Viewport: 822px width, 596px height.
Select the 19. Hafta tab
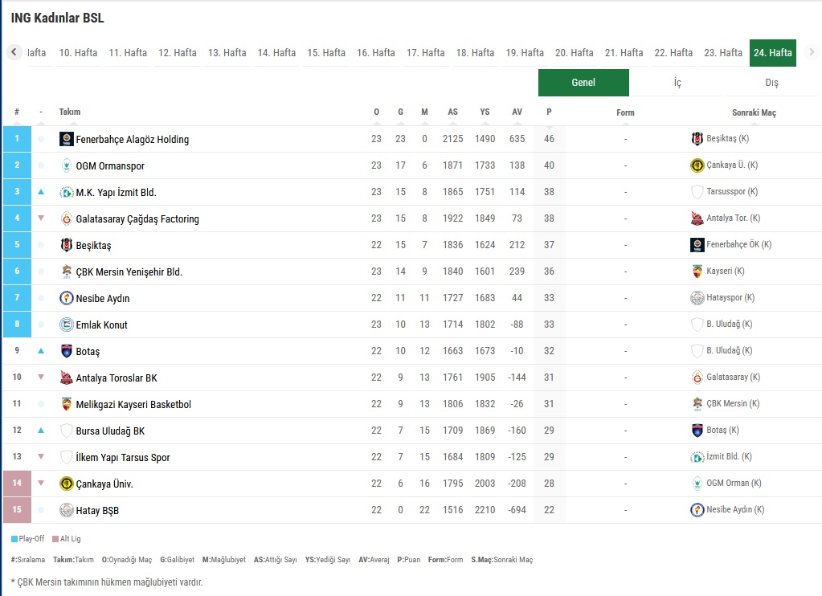point(525,53)
